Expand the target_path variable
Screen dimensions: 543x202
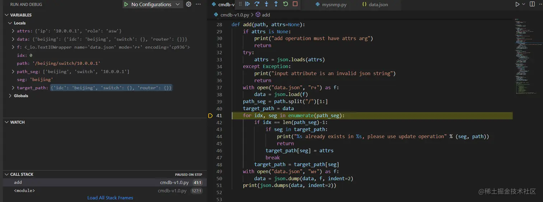click(x=13, y=88)
